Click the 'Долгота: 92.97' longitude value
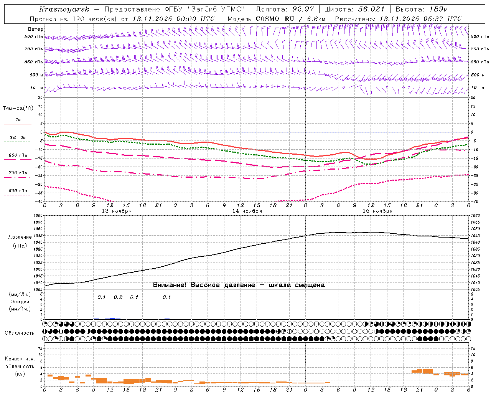491x393 pixels. tap(285, 9)
